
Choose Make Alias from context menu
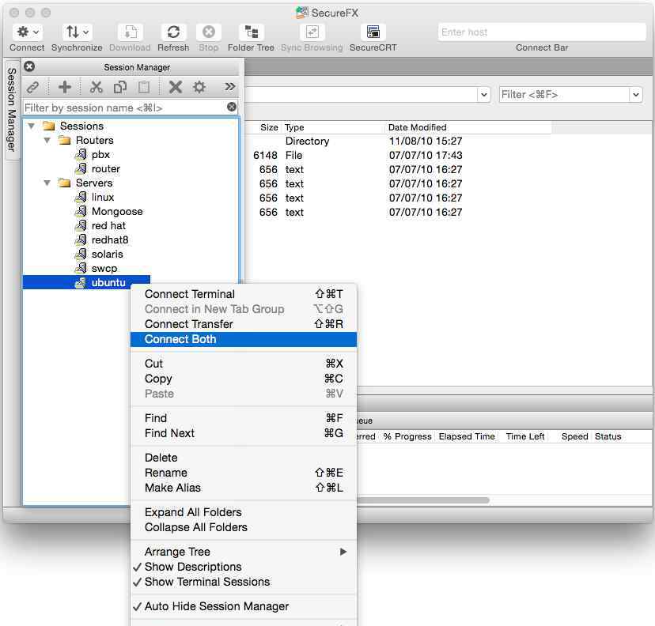(244, 488)
